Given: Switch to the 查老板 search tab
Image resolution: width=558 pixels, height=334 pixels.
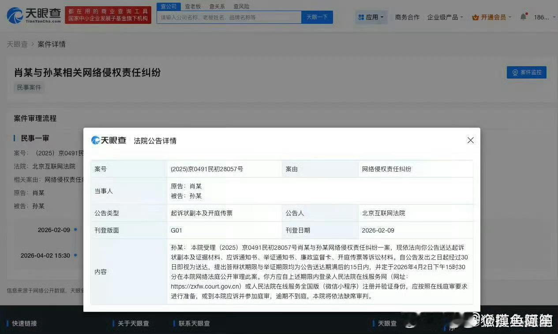Looking at the screenshot, I should pyautogui.click(x=193, y=6).
